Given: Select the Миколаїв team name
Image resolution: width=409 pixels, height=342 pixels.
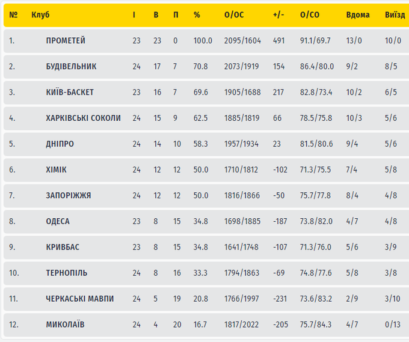Looking at the screenshot, I should [65, 325].
